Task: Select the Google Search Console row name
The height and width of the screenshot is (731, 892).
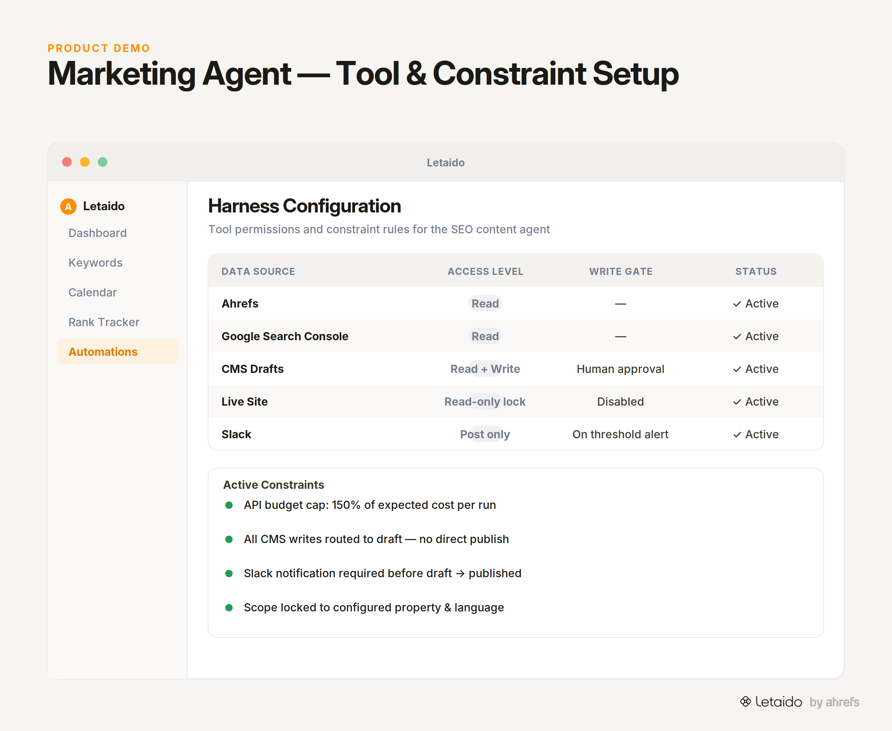Action: (x=285, y=336)
